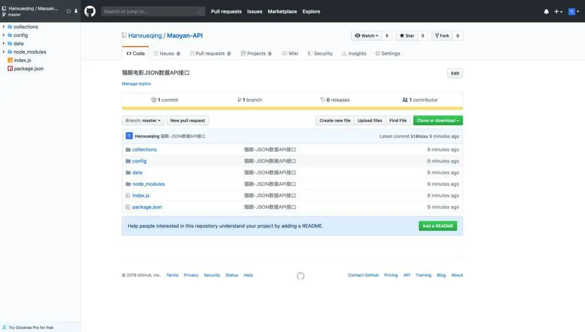Open package.json in Octotree sidebar
The height and width of the screenshot is (332, 585).
(29, 69)
